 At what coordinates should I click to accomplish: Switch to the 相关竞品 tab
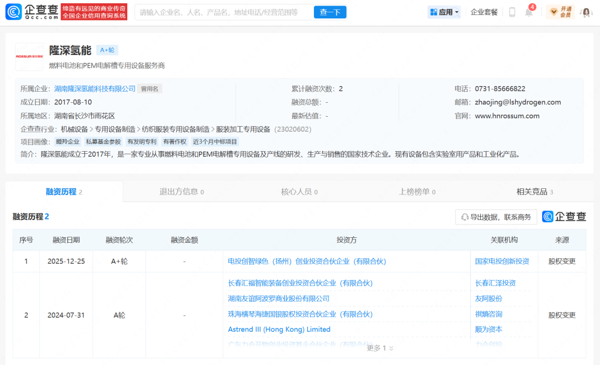point(532,191)
